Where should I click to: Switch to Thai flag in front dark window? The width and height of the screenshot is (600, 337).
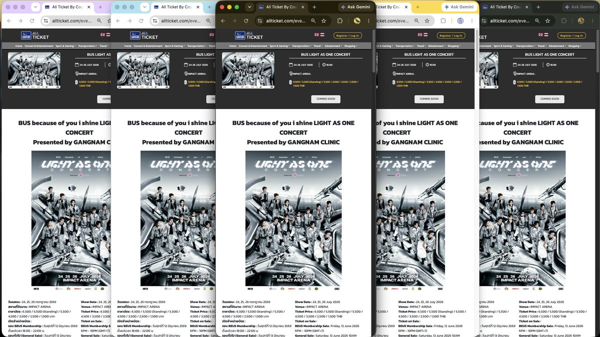point(322,35)
